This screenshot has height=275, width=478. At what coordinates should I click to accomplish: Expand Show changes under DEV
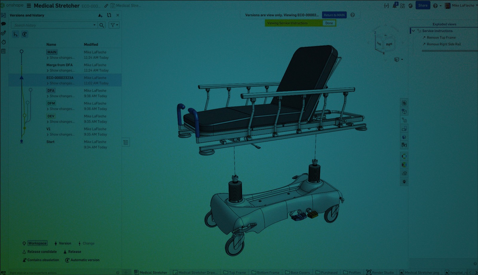tap(61, 122)
